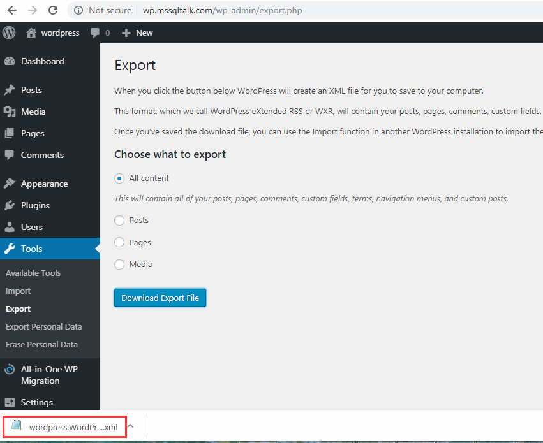Click the home icon beside wordpress
Image resolution: width=543 pixels, height=443 pixels.
tap(31, 33)
